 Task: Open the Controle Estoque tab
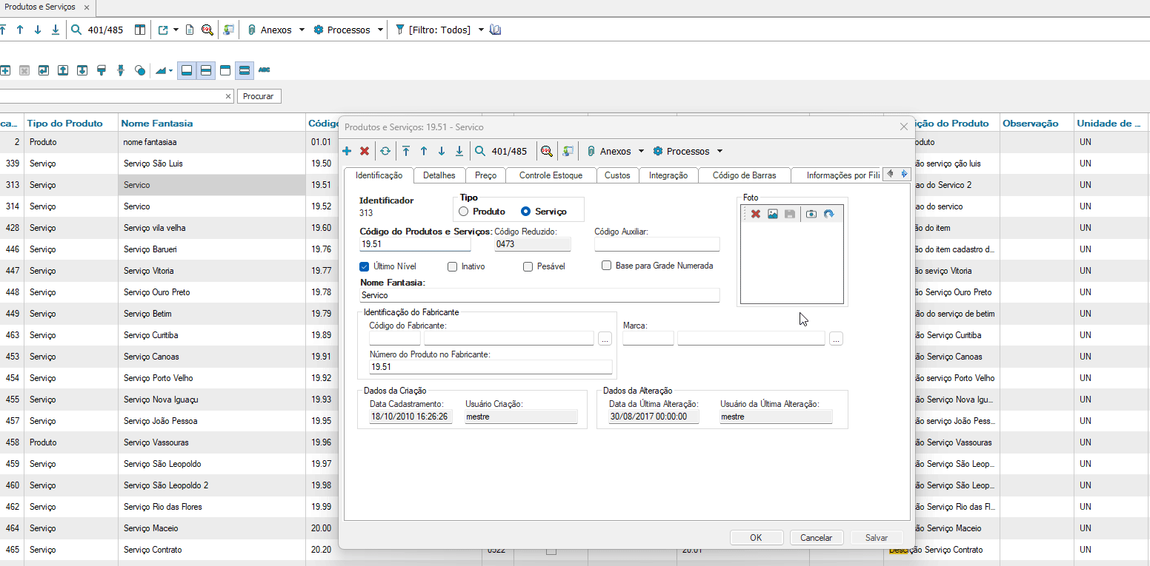[x=551, y=175]
